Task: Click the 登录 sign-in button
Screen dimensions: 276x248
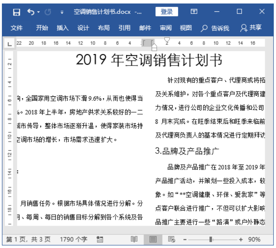Action: point(167,12)
